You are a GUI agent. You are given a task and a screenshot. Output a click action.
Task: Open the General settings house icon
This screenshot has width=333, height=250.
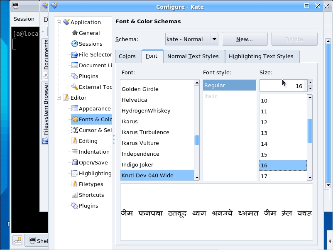(x=75, y=33)
